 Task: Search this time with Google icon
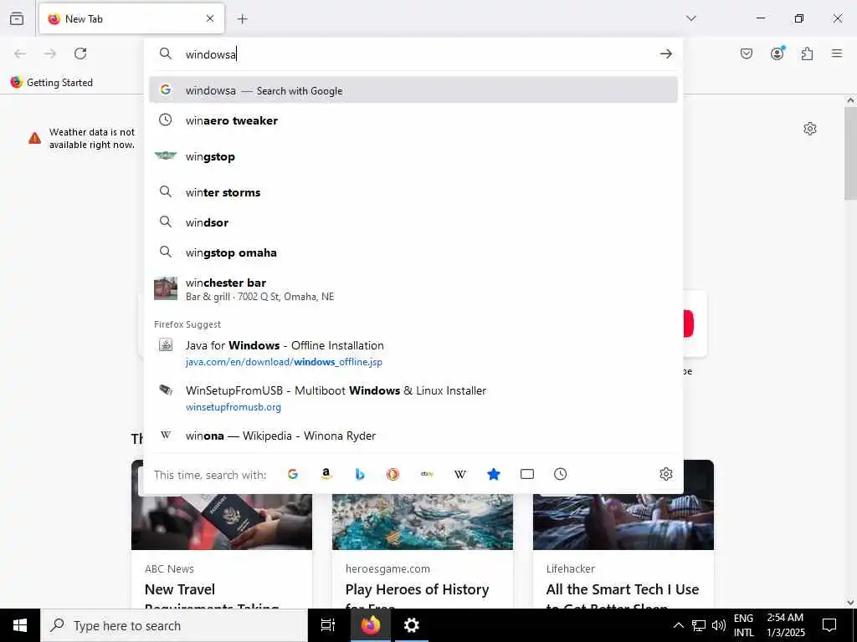coord(293,474)
